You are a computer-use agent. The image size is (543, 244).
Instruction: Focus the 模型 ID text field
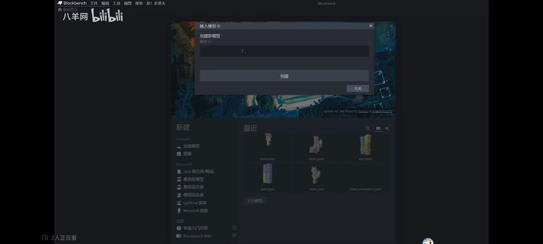coord(284,51)
